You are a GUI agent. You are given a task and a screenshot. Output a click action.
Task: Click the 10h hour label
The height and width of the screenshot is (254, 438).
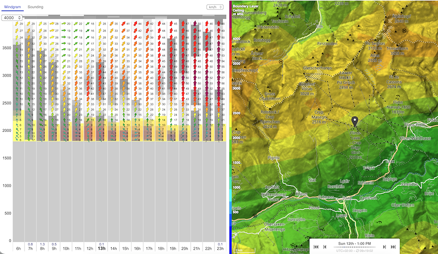(67, 249)
